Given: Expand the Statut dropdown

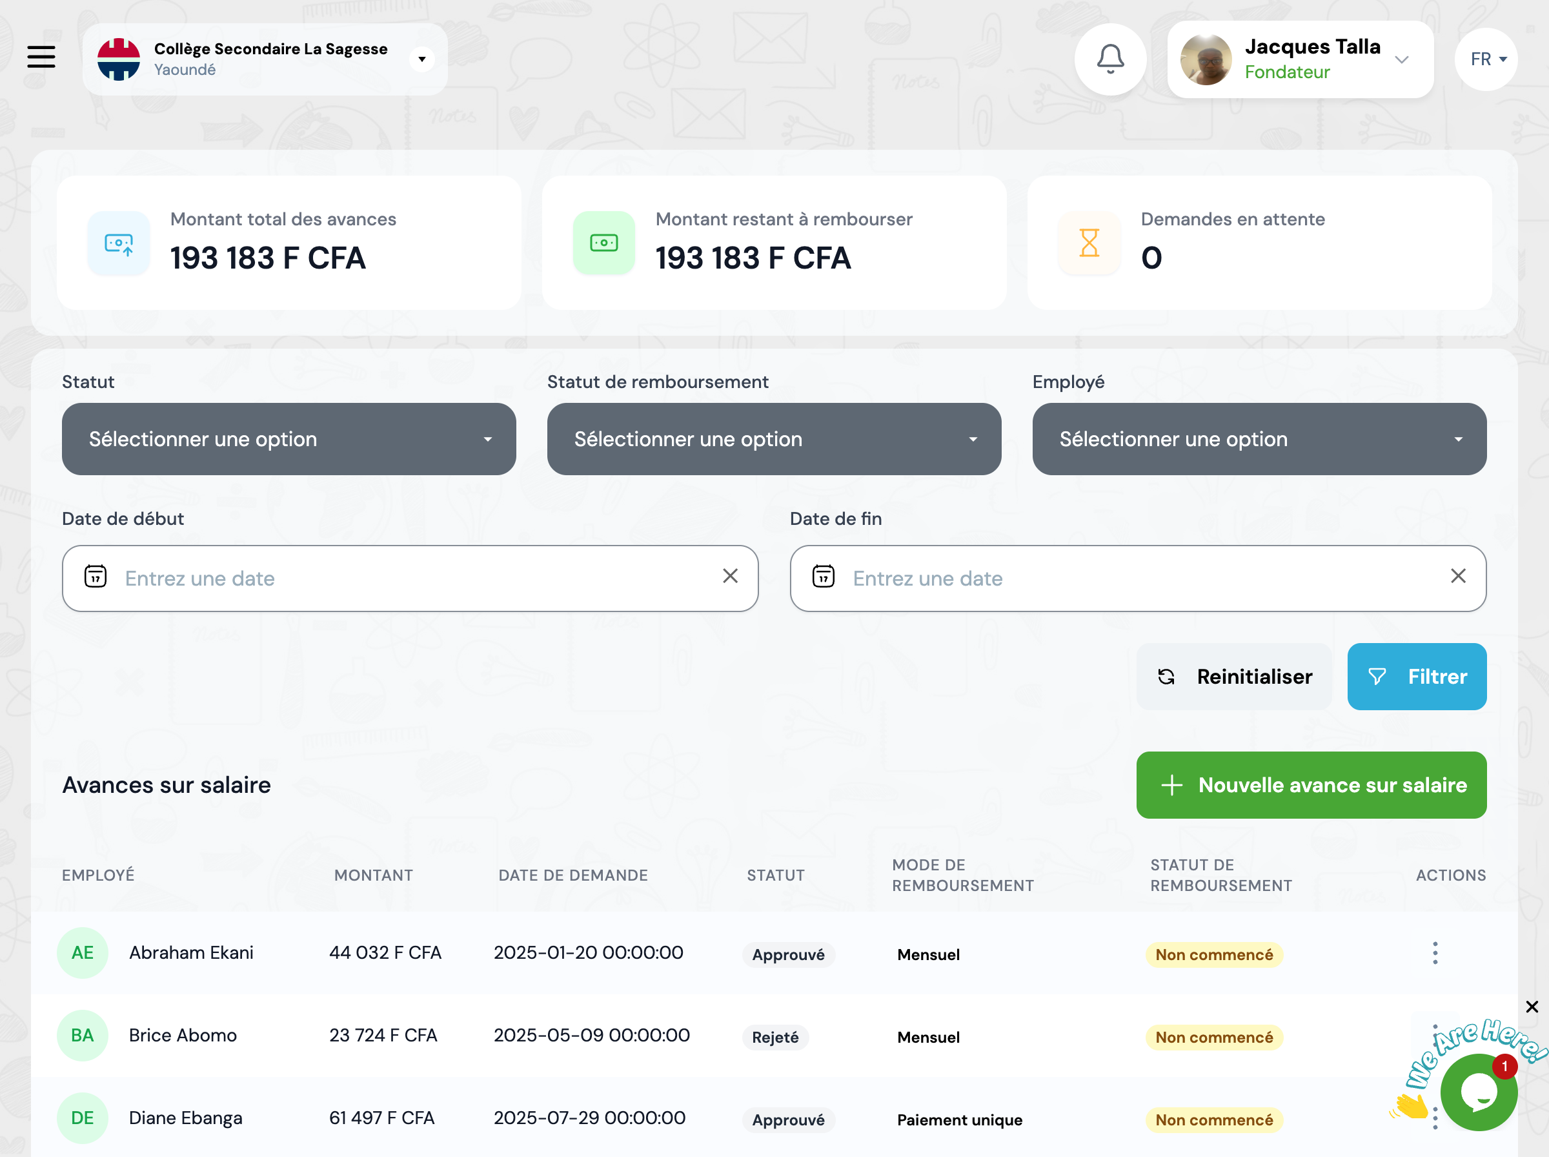Looking at the screenshot, I should click(x=289, y=439).
